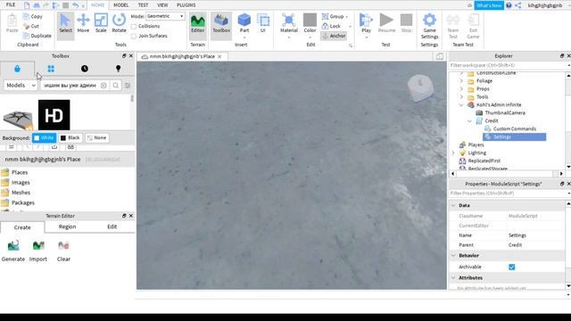Screen dimensions: 571x321
Task: Click the Generate terrain button
Action: pyautogui.click(x=13, y=251)
